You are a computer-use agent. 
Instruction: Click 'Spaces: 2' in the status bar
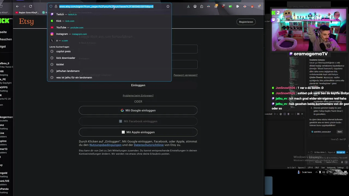pyautogui.click(x=302, y=168)
